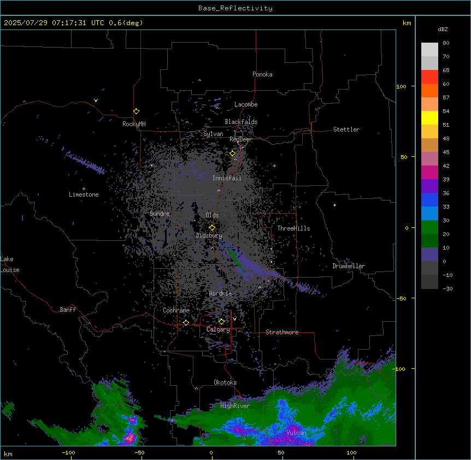The width and height of the screenshot is (471, 460).
Task: Click the yellow marker between Olds and Didsbury
Action: tap(212, 227)
